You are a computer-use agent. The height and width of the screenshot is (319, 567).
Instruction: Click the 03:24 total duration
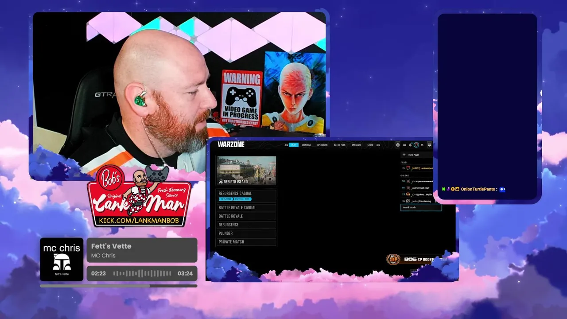point(185,273)
